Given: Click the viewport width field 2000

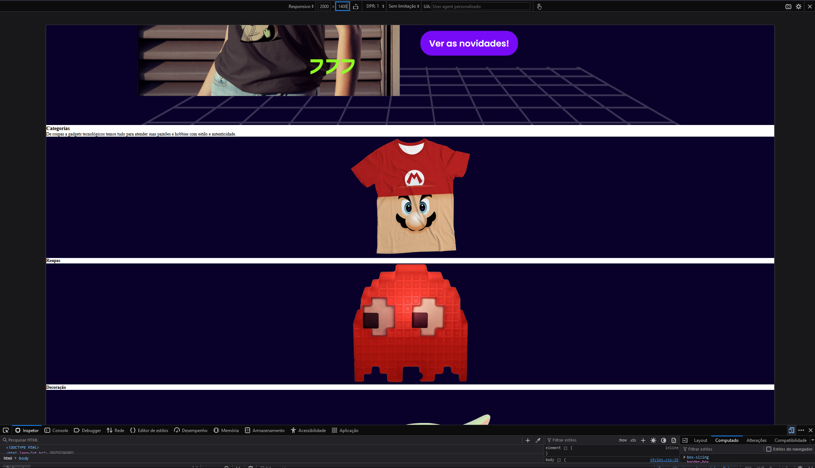Looking at the screenshot, I should pyautogui.click(x=324, y=6).
